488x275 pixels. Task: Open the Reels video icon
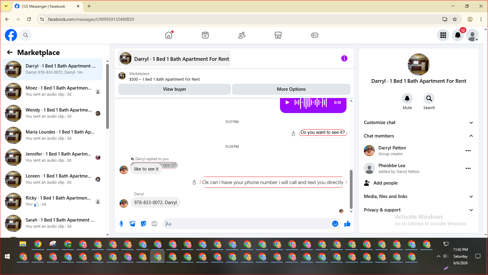[205, 35]
